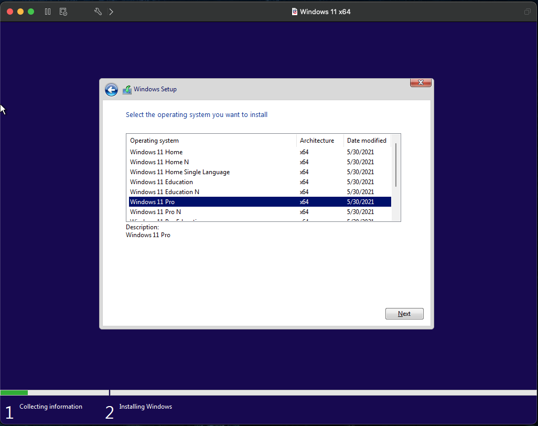Image resolution: width=538 pixels, height=426 pixels.
Task: Click the Windows 11 x64 window title
Action: click(325, 12)
